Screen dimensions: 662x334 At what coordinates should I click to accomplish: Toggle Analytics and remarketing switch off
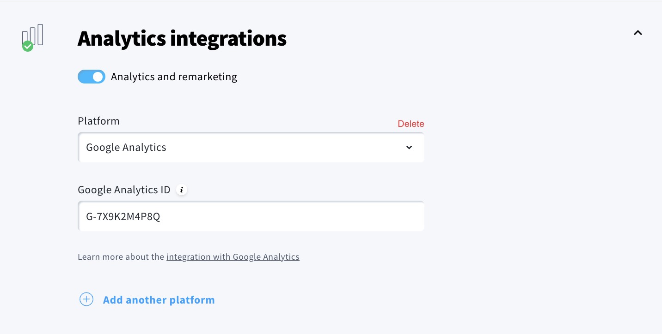pos(92,77)
